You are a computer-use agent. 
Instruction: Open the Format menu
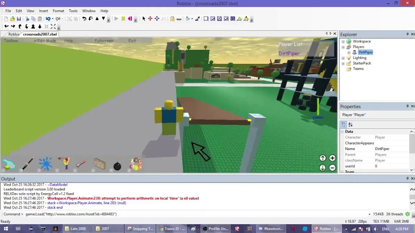[58, 11]
